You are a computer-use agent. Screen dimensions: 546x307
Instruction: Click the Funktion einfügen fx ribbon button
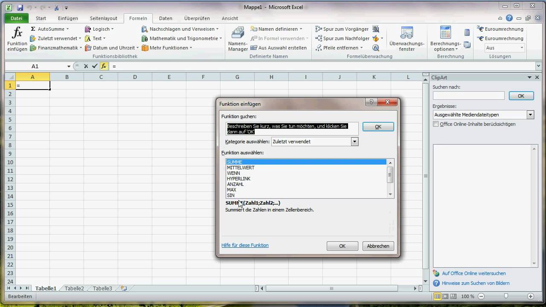(x=17, y=39)
